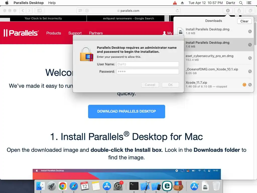
Task: Open the Parallels Desktop menu
Action: point(29,3)
